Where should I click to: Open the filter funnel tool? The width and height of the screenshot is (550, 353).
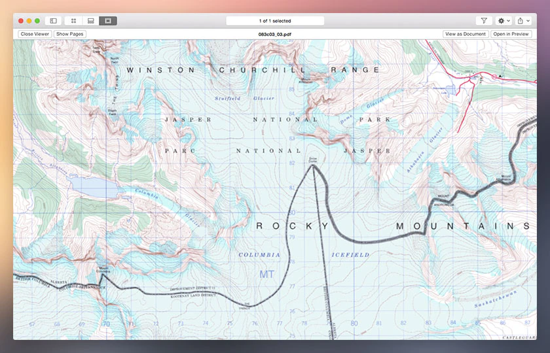484,21
